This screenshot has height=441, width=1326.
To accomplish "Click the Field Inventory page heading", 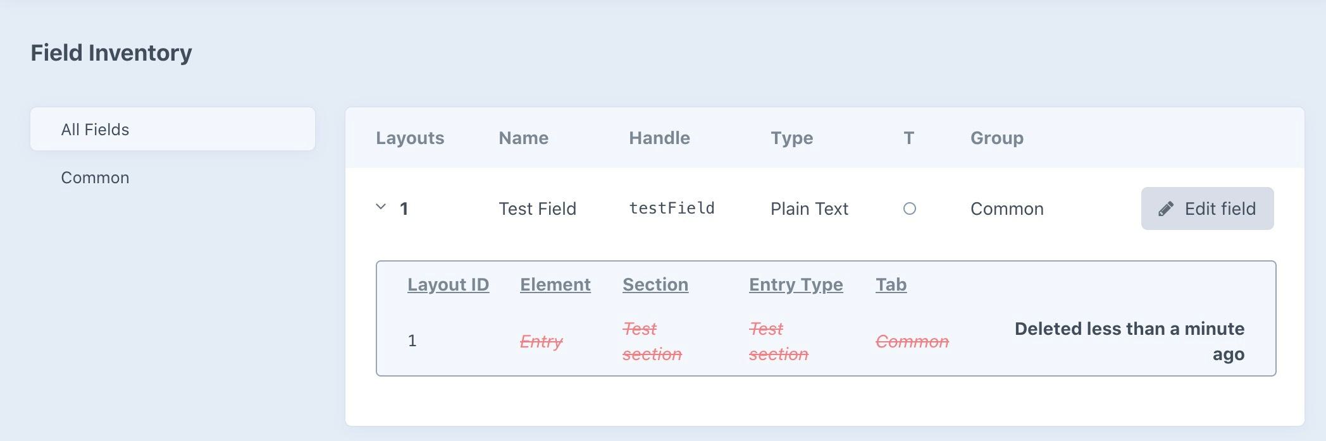I will pyautogui.click(x=111, y=52).
